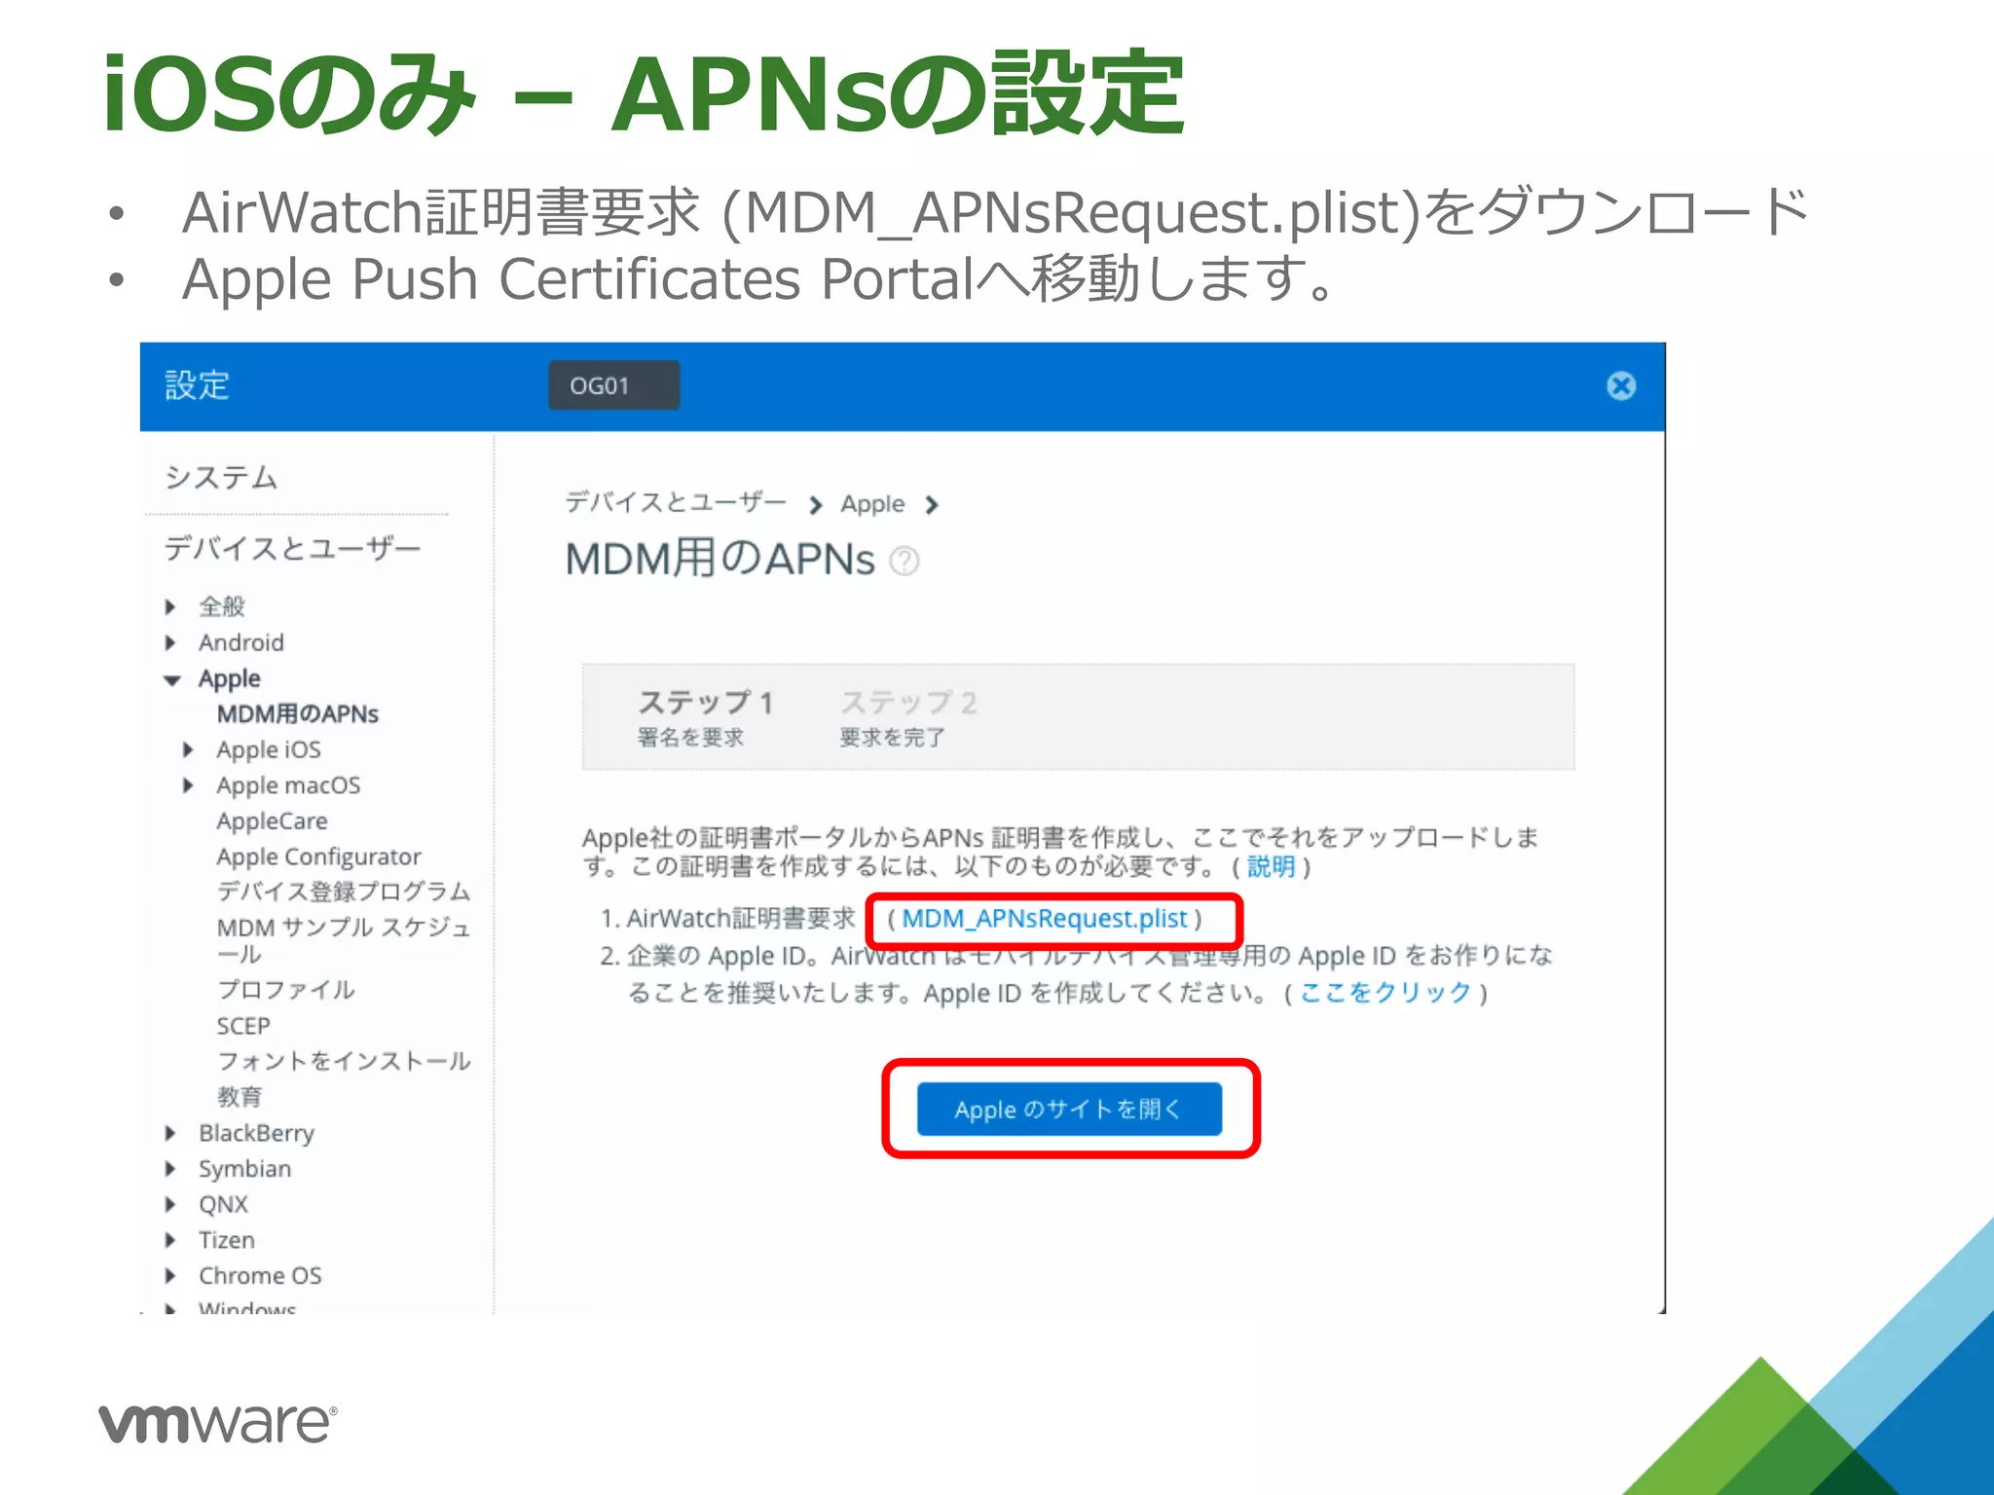Screen dimensions: 1994x1495
Task: Click the Symbian label
Action: point(244,1170)
